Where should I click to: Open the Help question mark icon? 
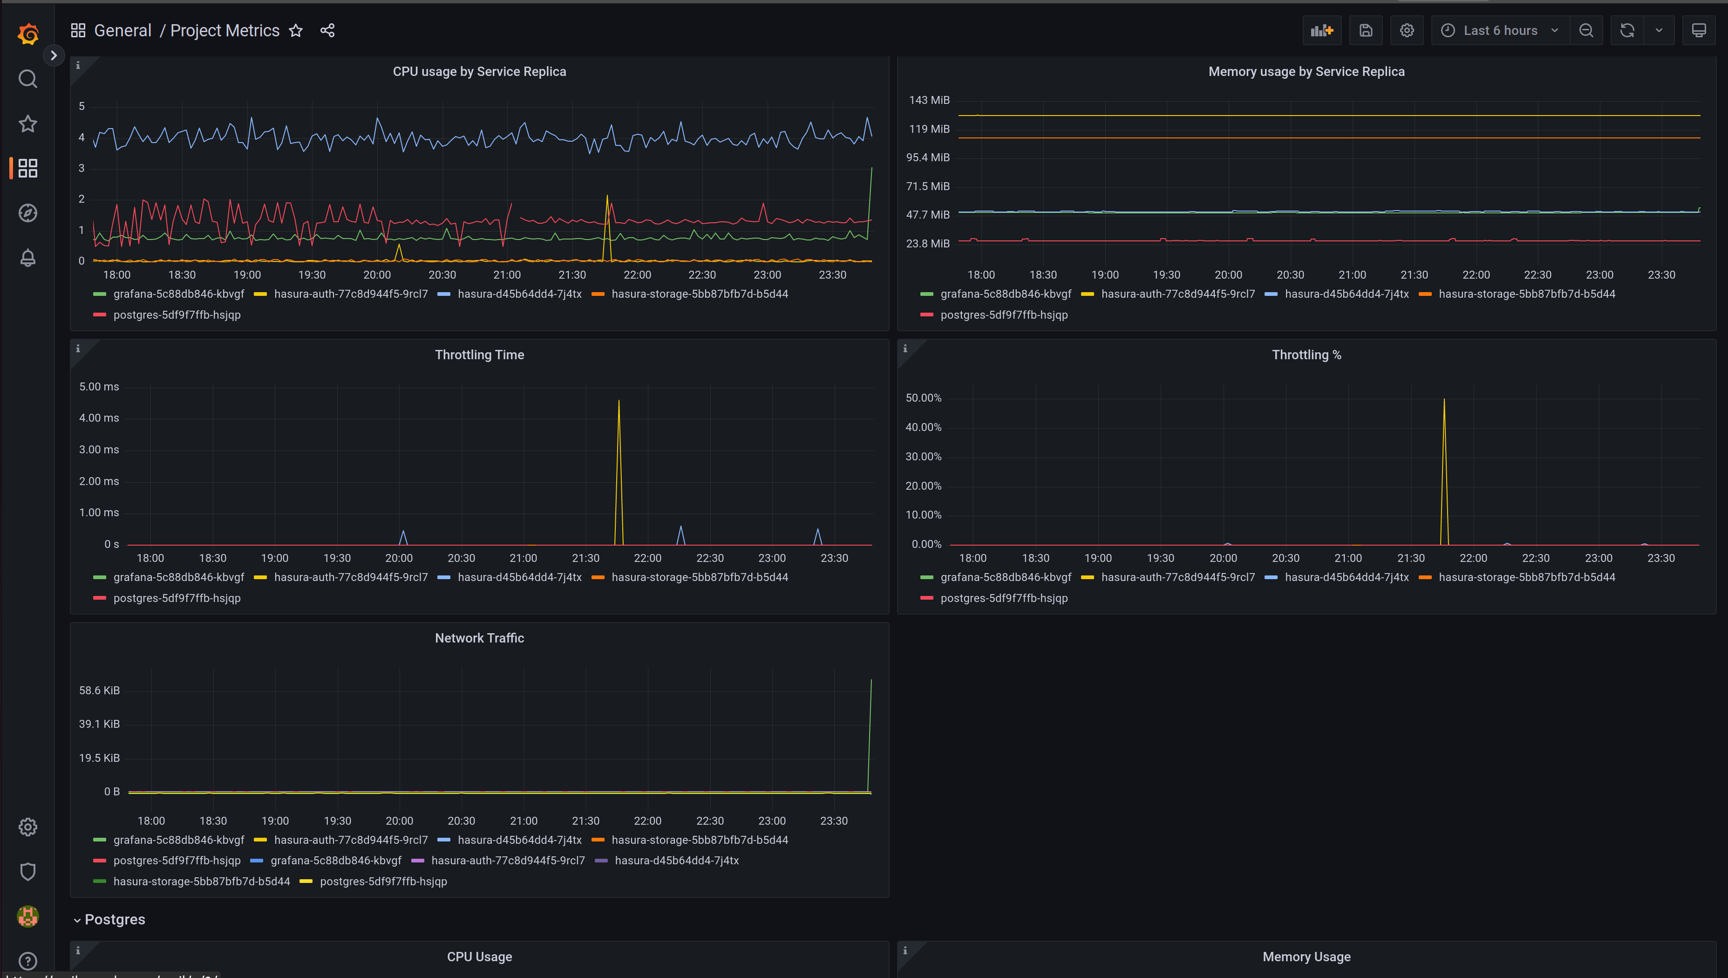coord(27,961)
